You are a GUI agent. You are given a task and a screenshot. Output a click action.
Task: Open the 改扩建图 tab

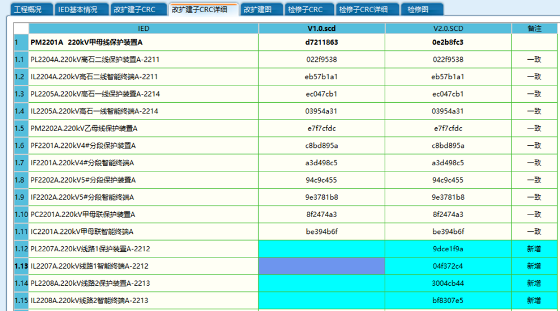coord(258,9)
